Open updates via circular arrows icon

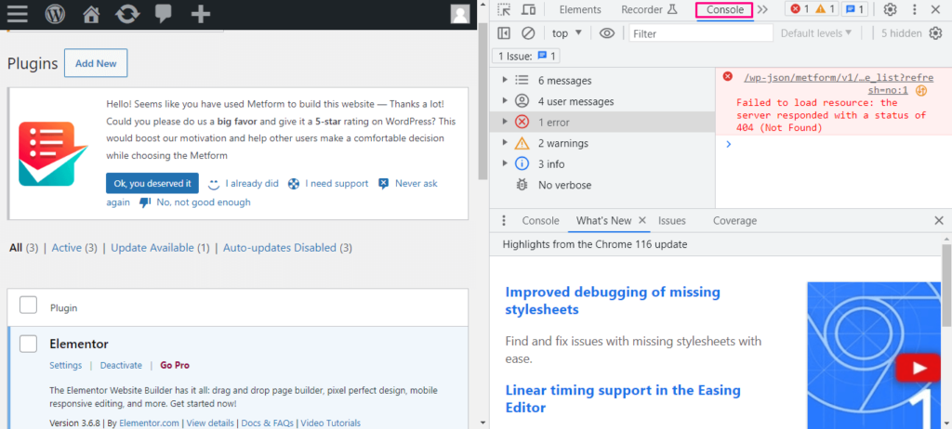127,13
